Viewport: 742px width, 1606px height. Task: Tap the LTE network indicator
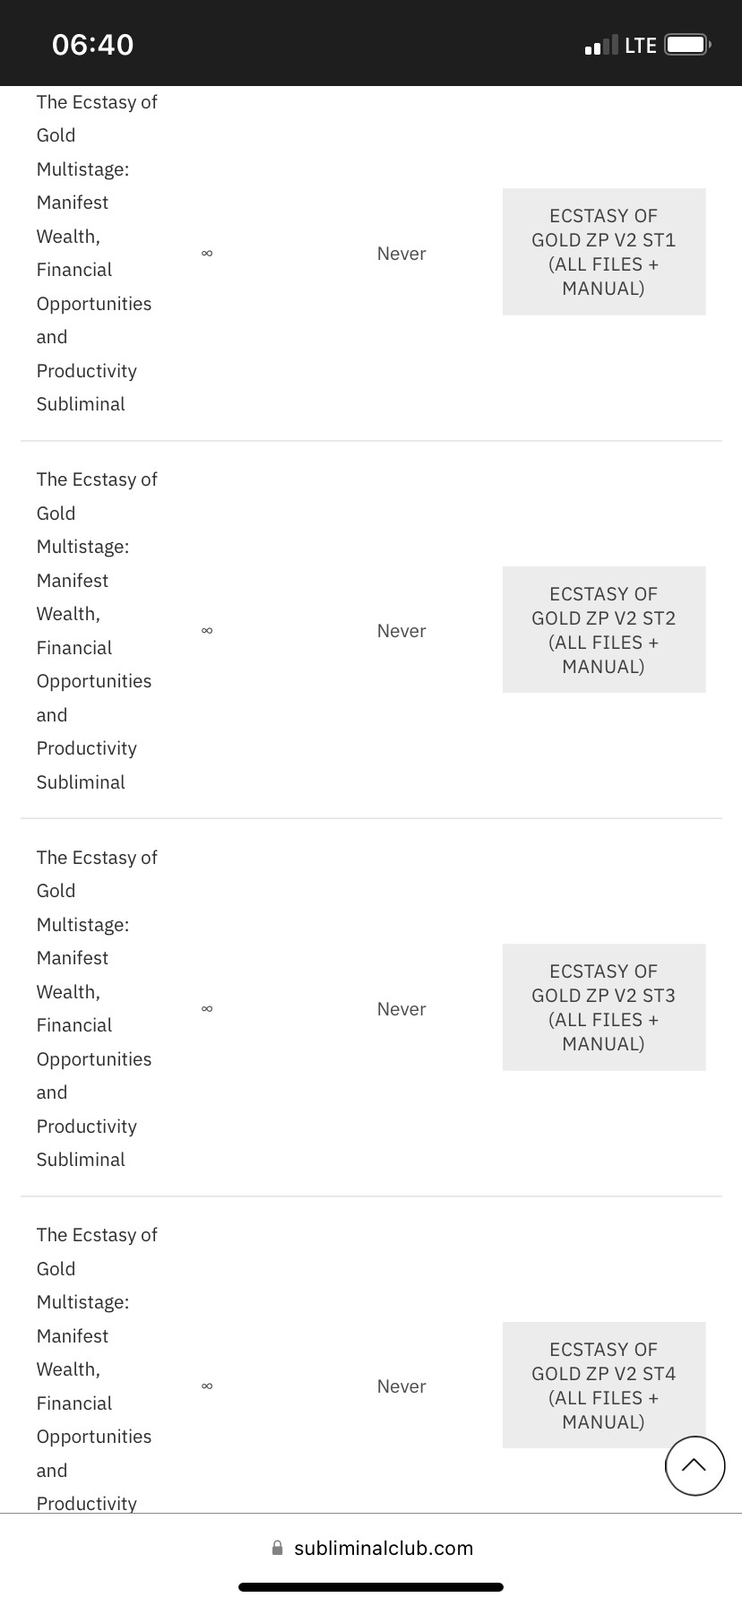coord(641,45)
